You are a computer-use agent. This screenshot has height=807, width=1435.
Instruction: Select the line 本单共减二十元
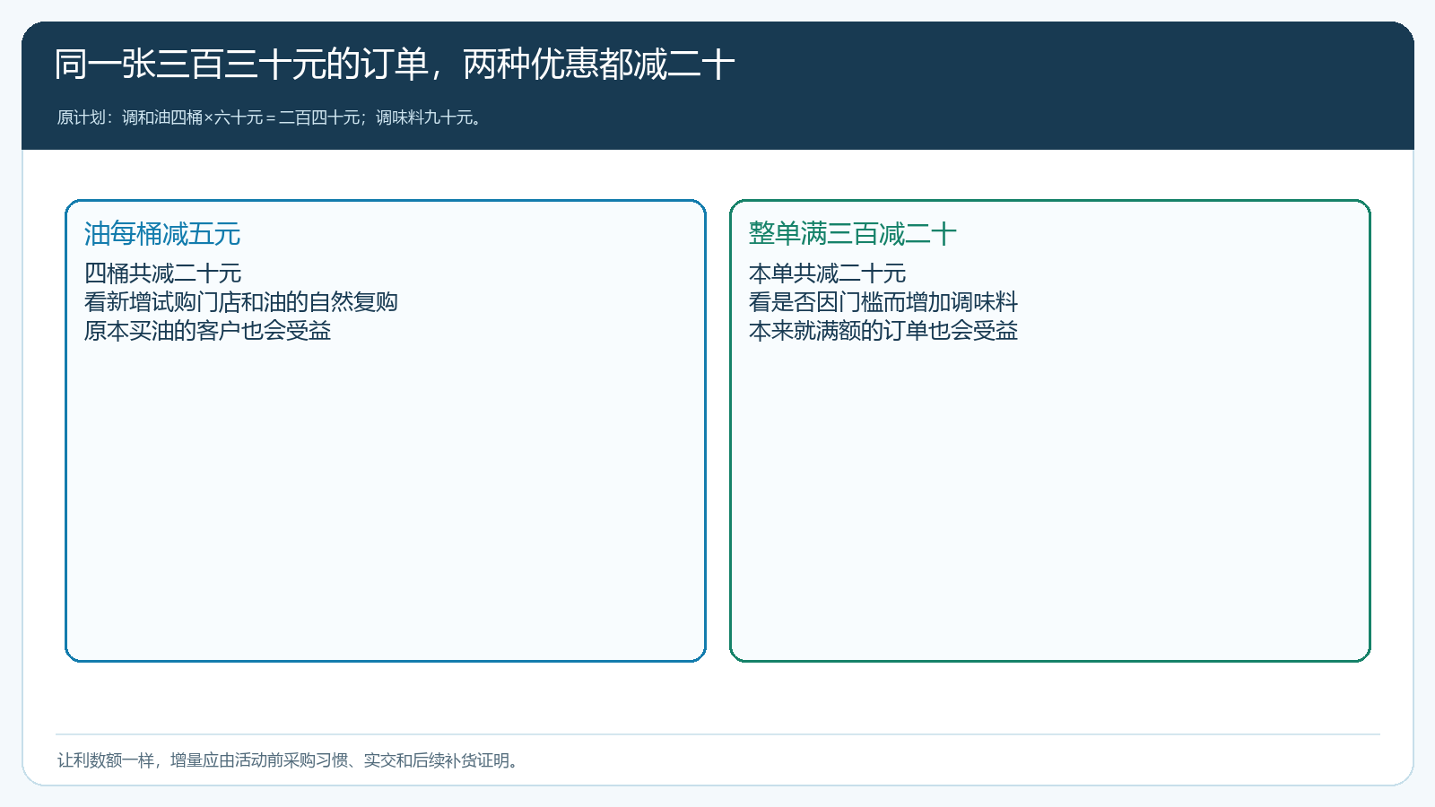click(827, 273)
